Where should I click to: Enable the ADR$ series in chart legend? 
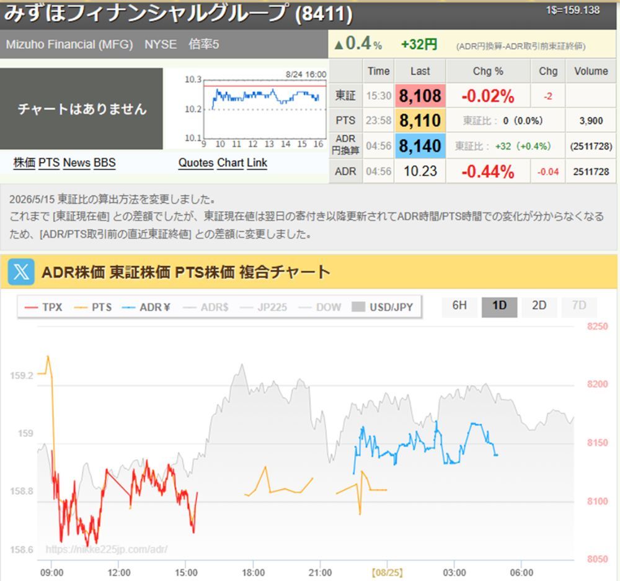(x=206, y=307)
